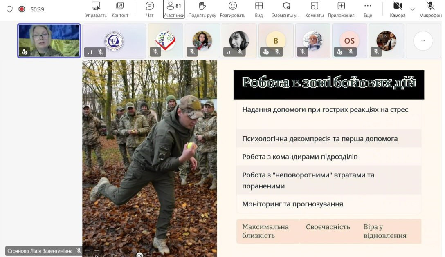Click the Контент share icon
The image size is (445, 257).
coord(120,9)
